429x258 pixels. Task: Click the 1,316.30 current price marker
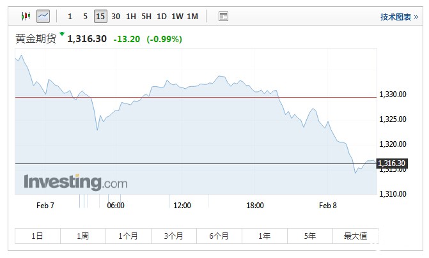[x=392, y=163]
